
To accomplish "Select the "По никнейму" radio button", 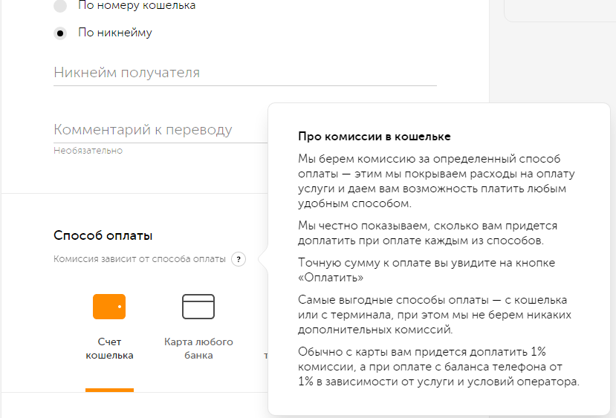I will pos(60,33).
